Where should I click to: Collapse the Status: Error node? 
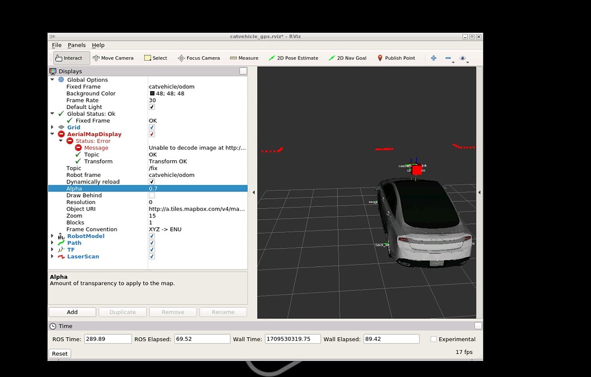point(61,141)
